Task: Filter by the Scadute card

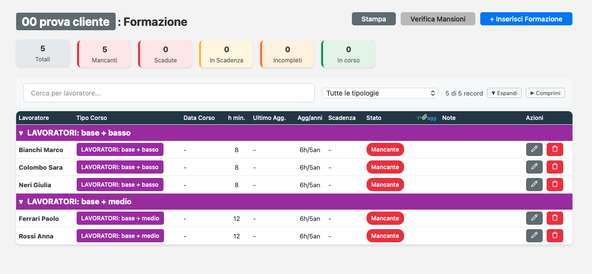Action: pos(165,54)
